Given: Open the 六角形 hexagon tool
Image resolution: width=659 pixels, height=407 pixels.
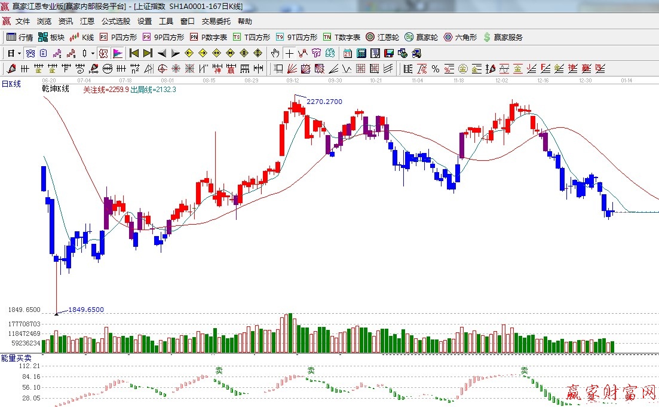Looking at the screenshot, I should pyautogui.click(x=460, y=37).
